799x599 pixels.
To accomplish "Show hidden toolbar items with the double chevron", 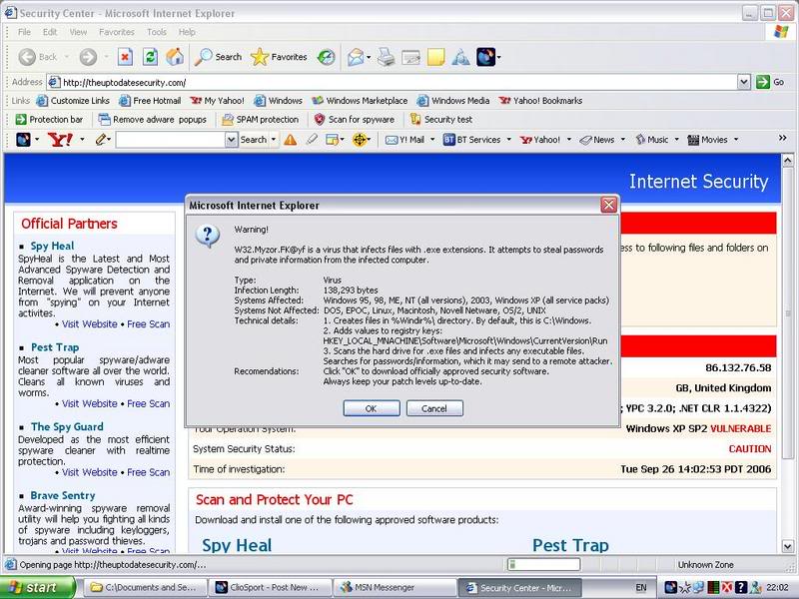I will (x=782, y=138).
